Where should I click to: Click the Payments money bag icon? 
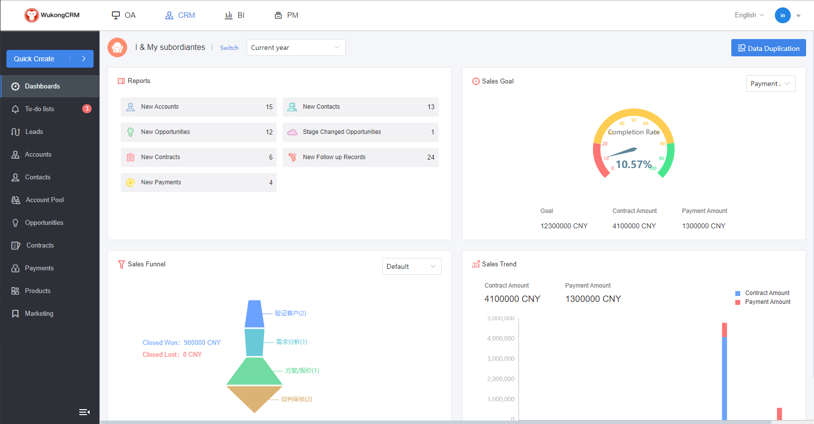coord(15,268)
